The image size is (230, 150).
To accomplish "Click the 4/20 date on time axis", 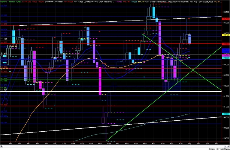I will pyautogui.click(x=109, y=143).
